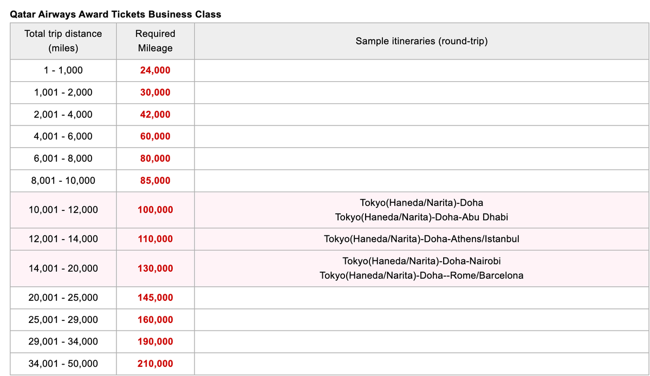The height and width of the screenshot is (376, 650).
Task: Select the 160,000 mileage value
Action: coord(155,320)
